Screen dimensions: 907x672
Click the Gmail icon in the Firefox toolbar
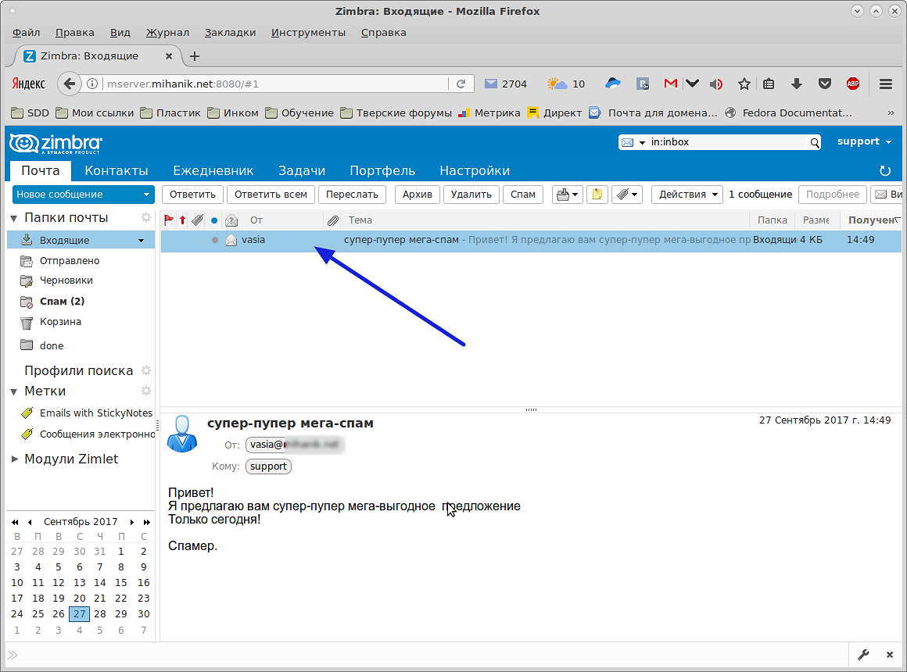click(670, 84)
